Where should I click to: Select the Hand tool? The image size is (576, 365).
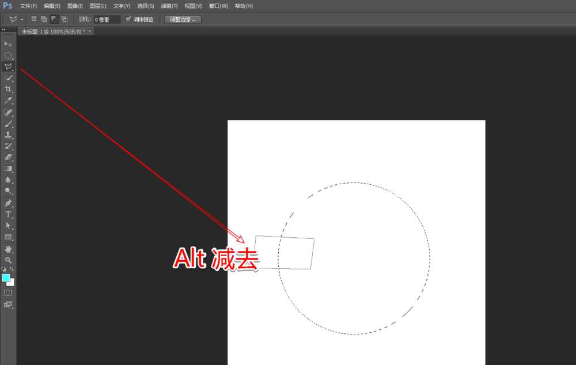point(8,249)
